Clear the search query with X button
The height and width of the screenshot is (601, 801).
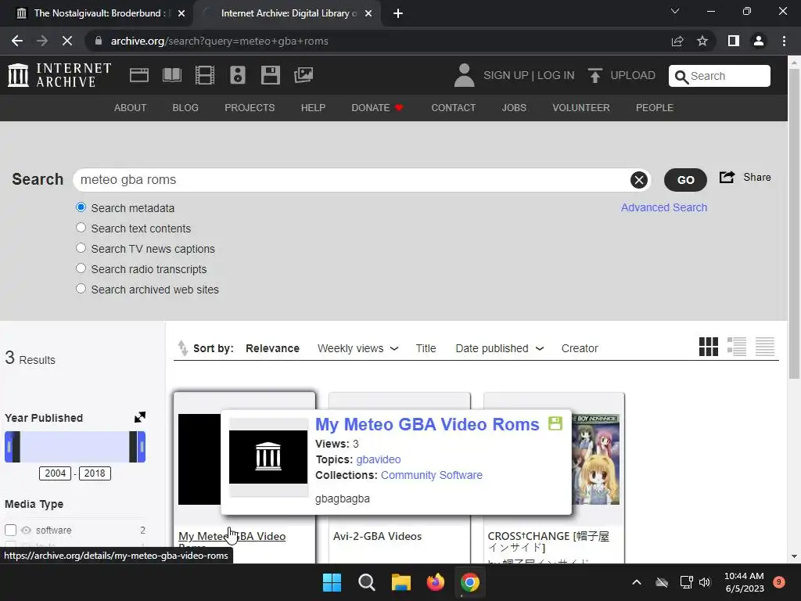click(638, 180)
